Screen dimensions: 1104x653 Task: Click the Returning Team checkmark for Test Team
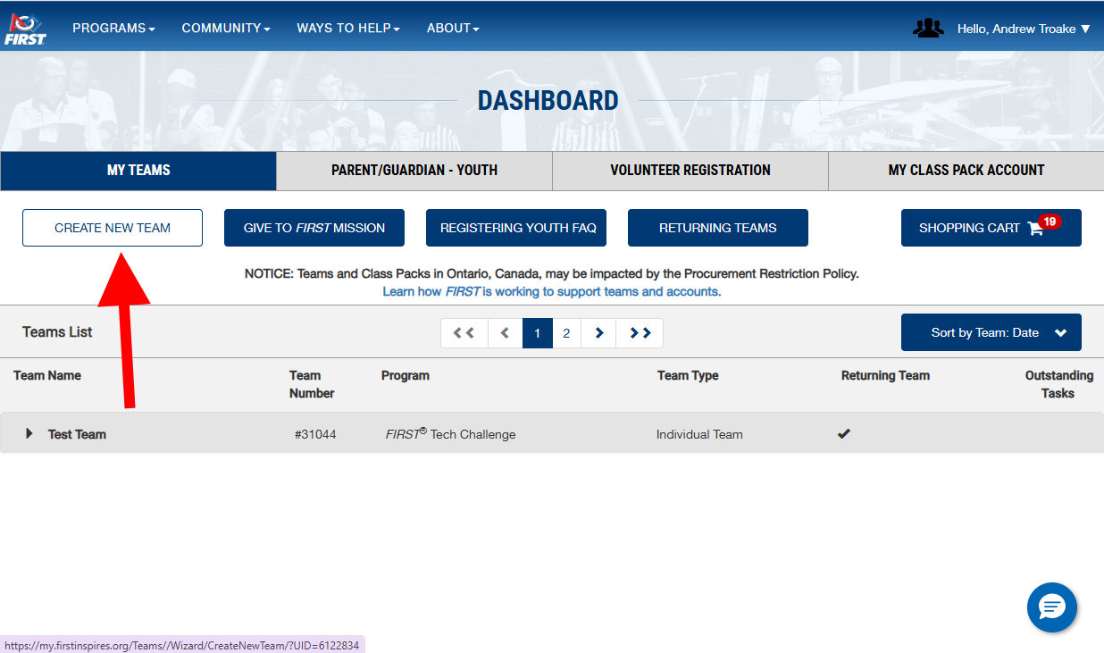(844, 434)
